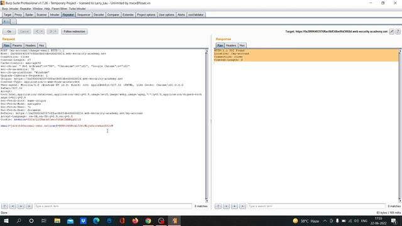
Task: Open response search help button
Action: (x=218, y=206)
